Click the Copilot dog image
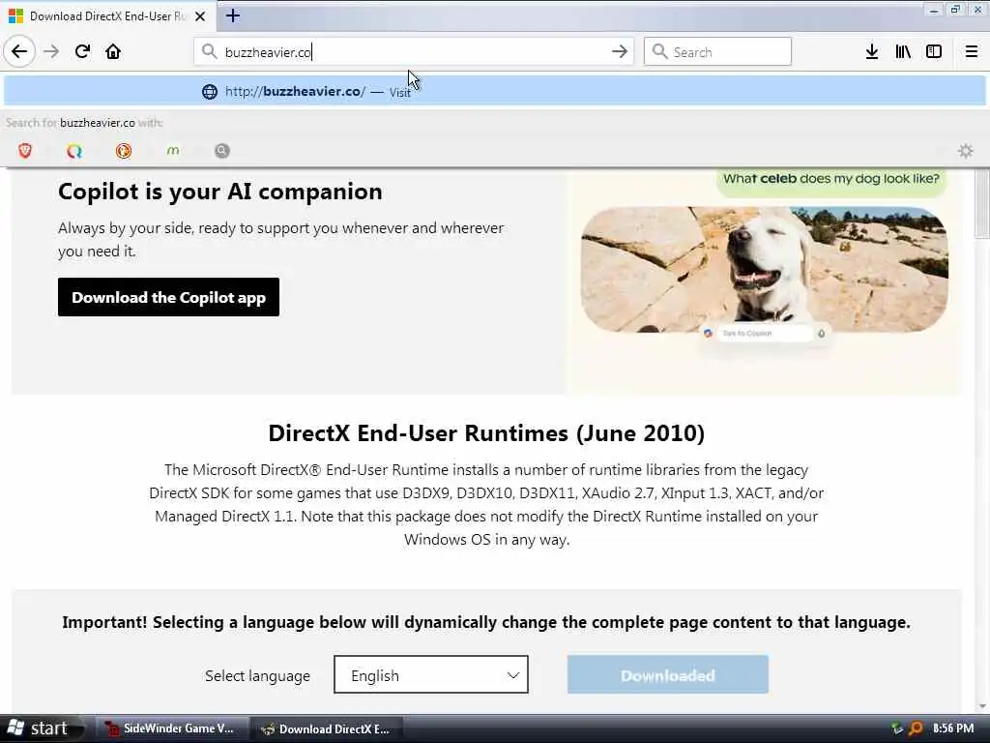The width and height of the screenshot is (990, 743). click(x=764, y=269)
